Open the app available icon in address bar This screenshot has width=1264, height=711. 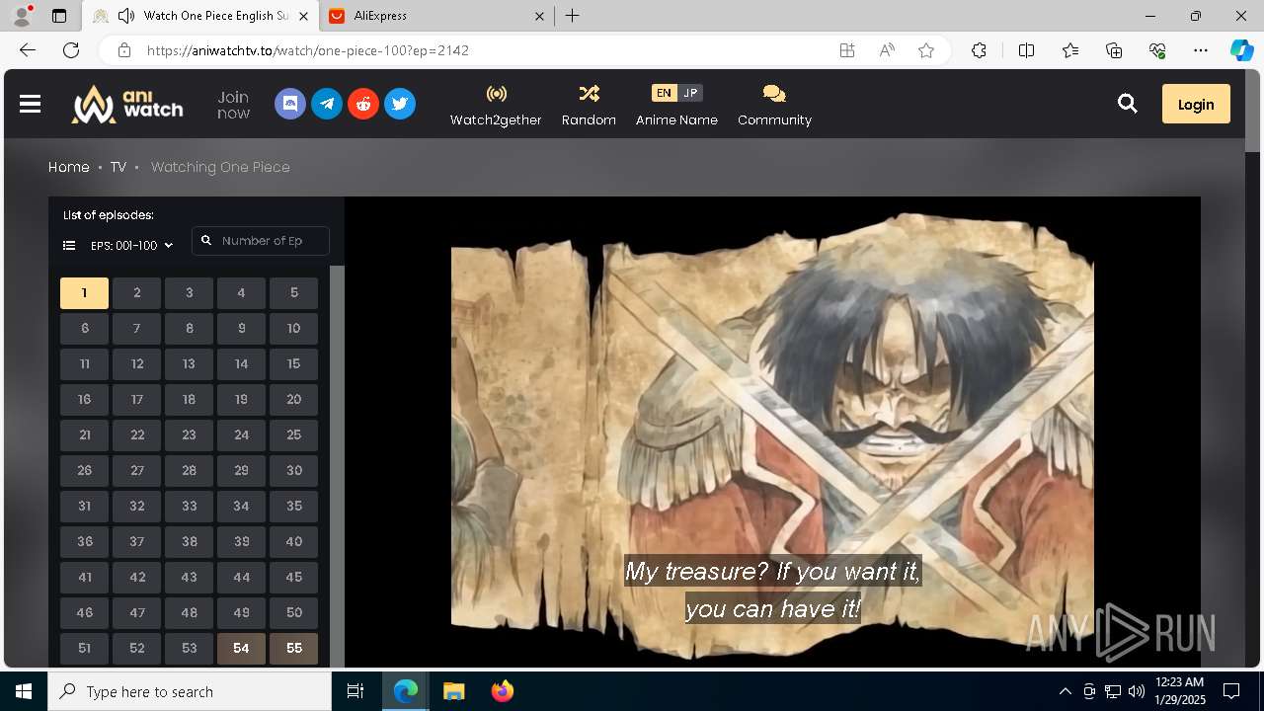pos(847,50)
